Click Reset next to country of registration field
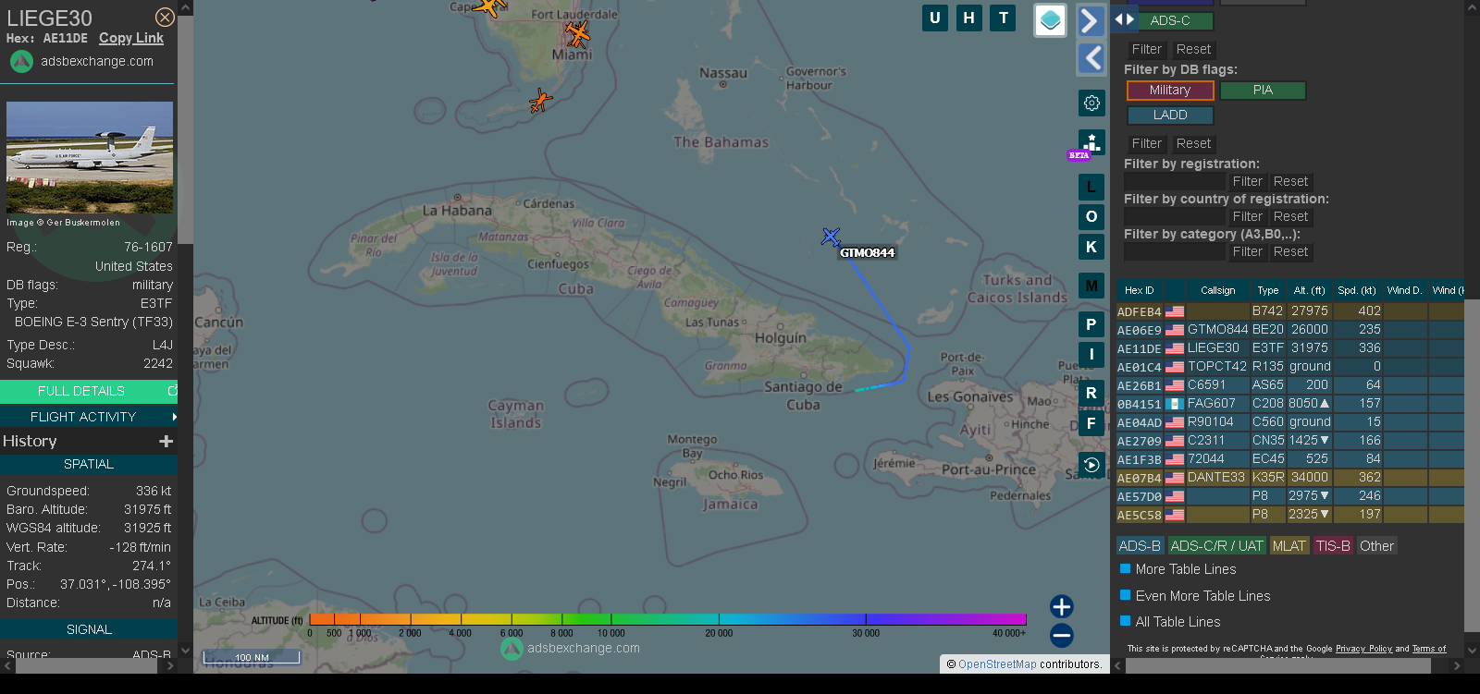This screenshot has width=1480, height=694. [x=1290, y=216]
